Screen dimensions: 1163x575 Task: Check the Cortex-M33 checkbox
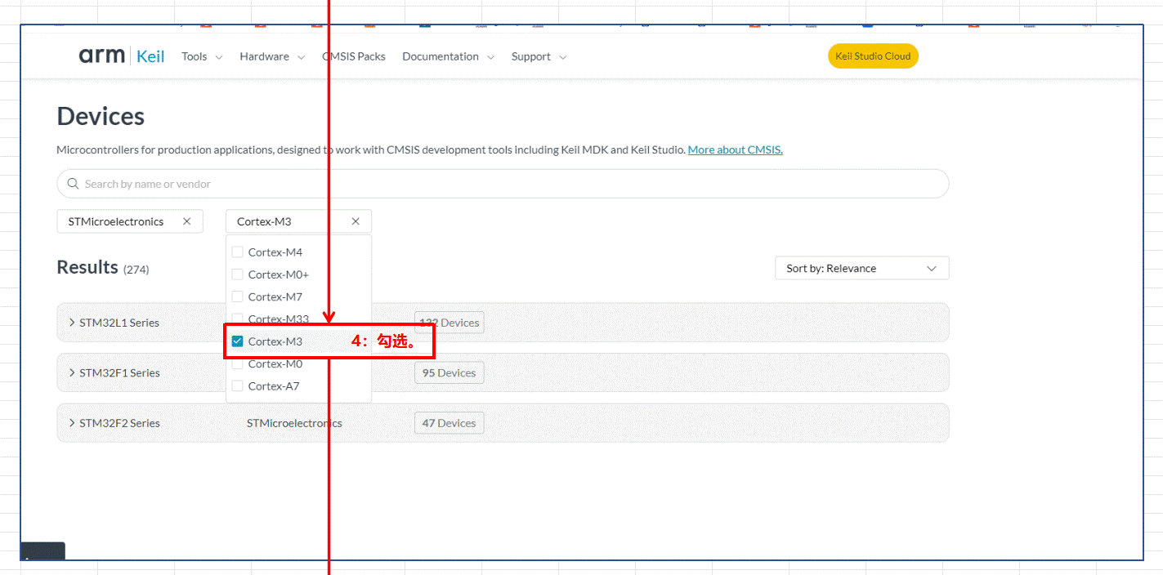click(x=238, y=319)
